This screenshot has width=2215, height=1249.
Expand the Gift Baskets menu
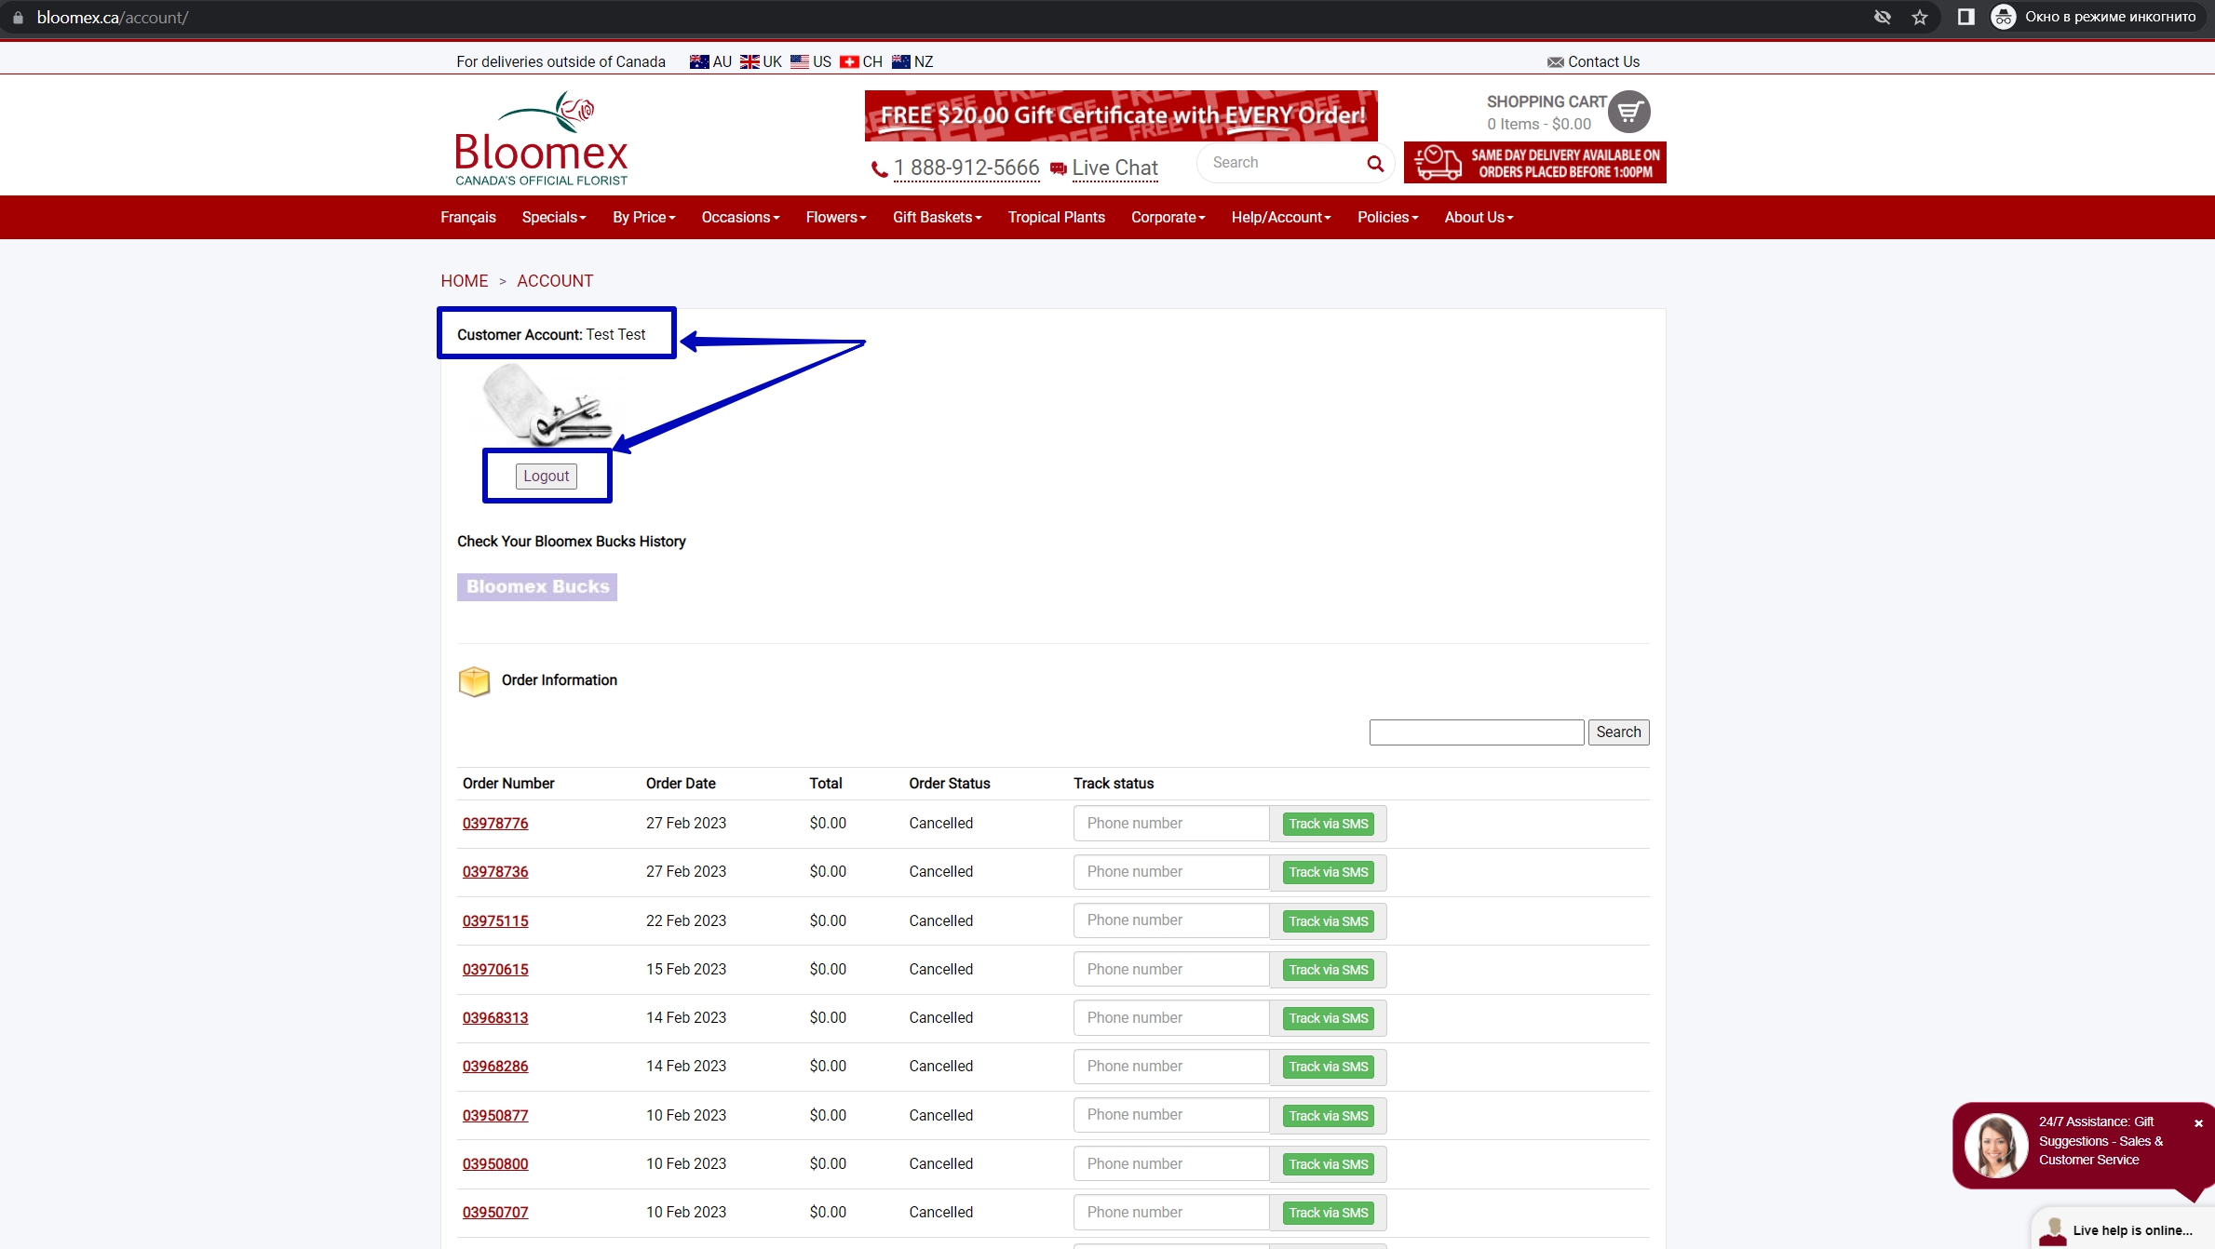click(938, 217)
